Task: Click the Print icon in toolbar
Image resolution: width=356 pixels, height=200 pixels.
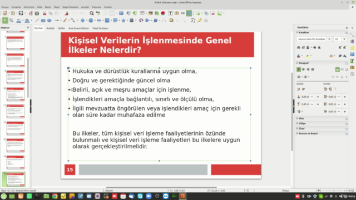Action: point(37,13)
